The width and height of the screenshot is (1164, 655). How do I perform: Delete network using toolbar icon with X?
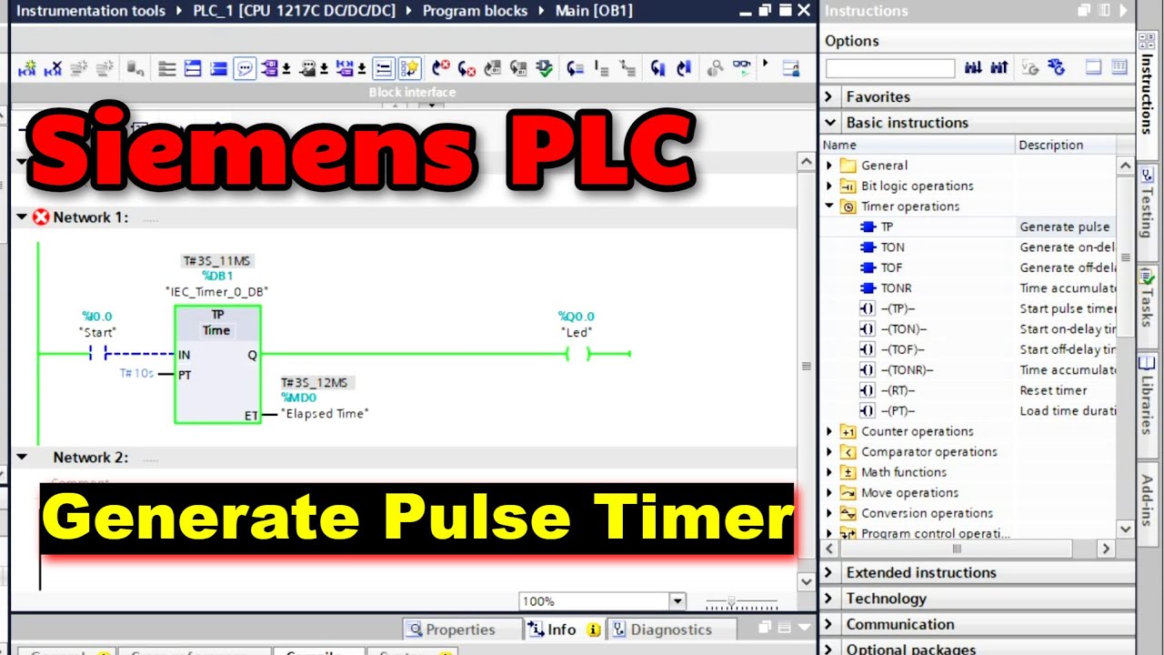pos(54,68)
